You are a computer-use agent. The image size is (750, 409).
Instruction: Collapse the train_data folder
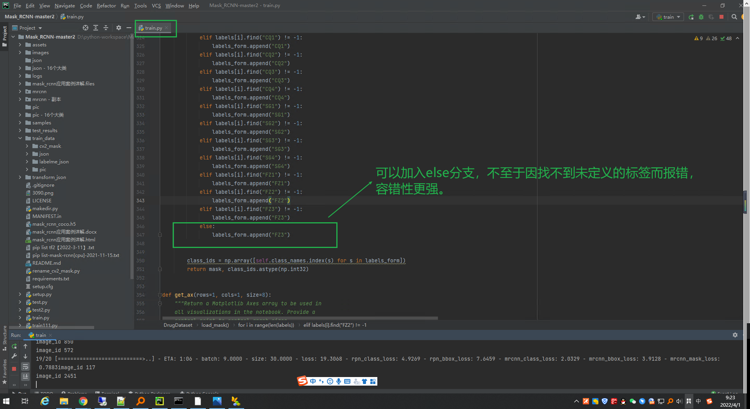[20, 138]
